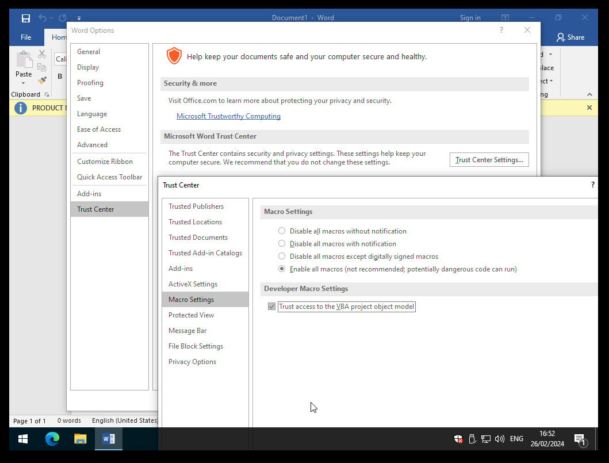The width and height of the screenshot is (609, 463).
Task: Open File Explorer from the taskbar
Action: point(81,439)
